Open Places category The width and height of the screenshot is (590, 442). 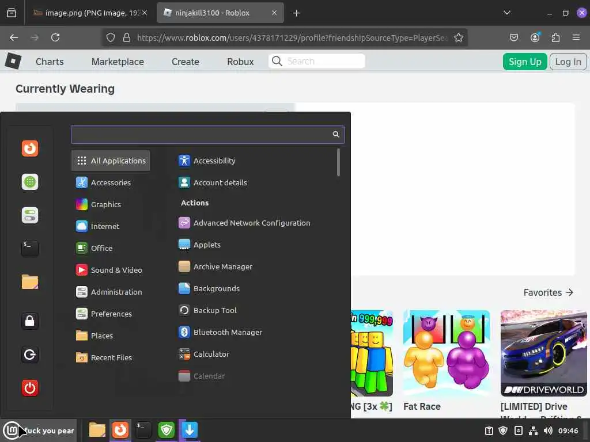94,336
